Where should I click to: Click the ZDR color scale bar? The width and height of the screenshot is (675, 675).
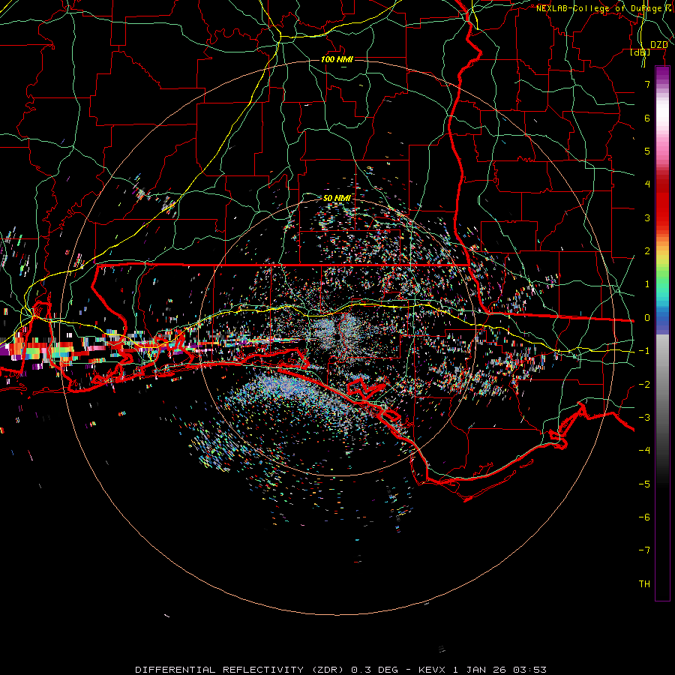pyautogui.click(x=662, y=334)
